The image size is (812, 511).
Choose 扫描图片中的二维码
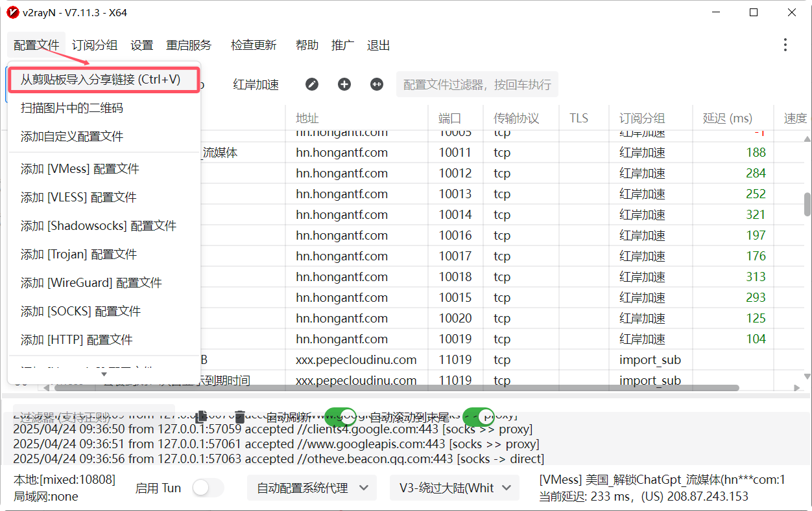(104, 108)
